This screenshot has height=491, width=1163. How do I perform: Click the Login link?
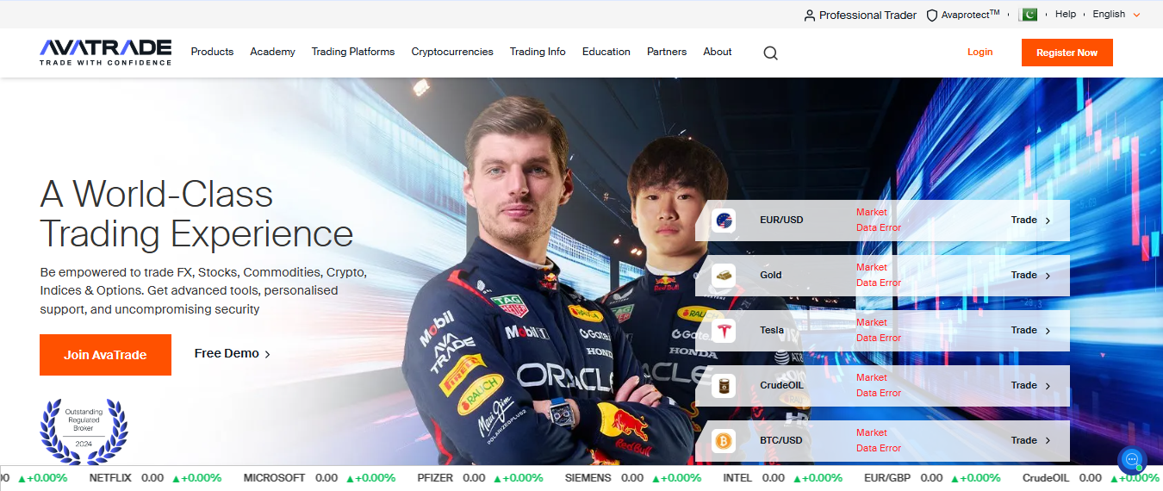980,52
